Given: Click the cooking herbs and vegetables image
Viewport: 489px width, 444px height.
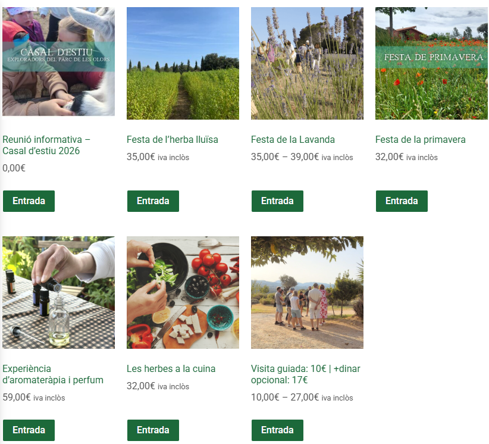Looking at the screenshot, I should point(183,292).
